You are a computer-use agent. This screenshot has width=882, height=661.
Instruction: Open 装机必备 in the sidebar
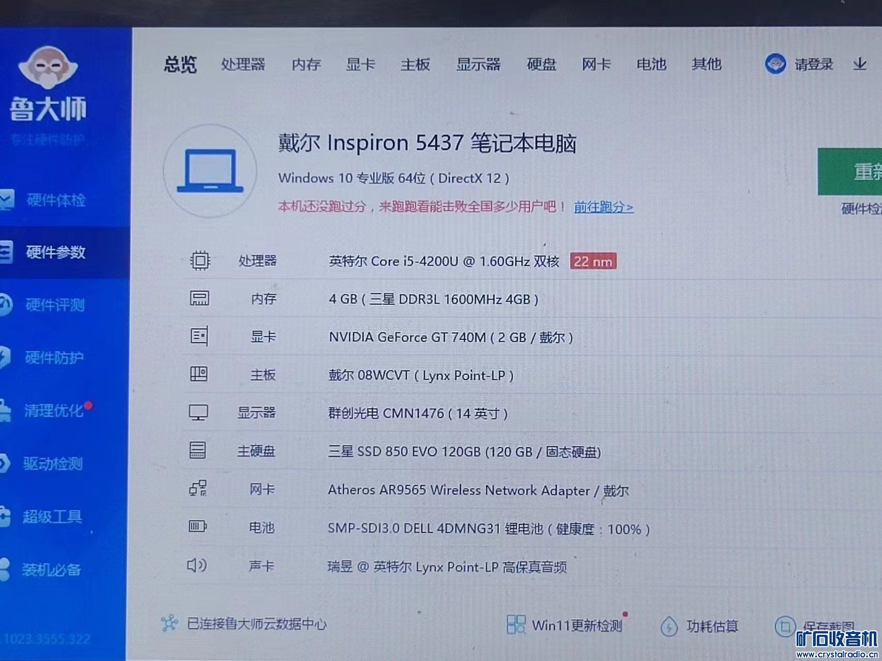[51, 570]
